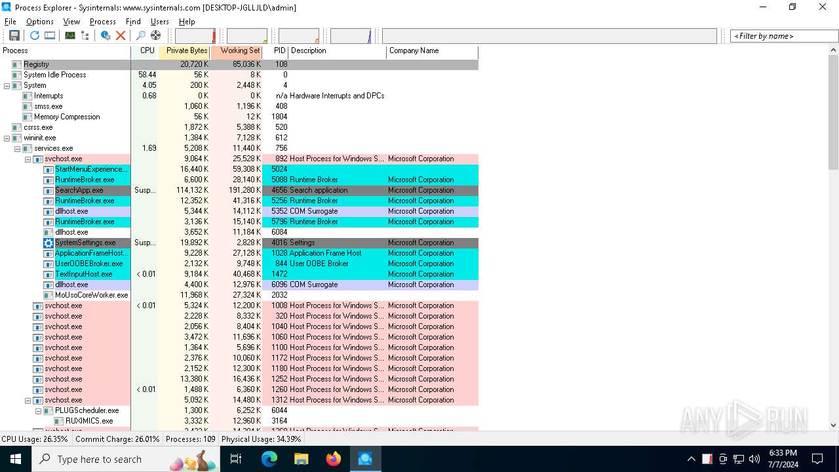Viewport: 839px width, 472px height.
Task: Collapse svchost.exe PID 1312 node
Action: [x=28, y=400]
